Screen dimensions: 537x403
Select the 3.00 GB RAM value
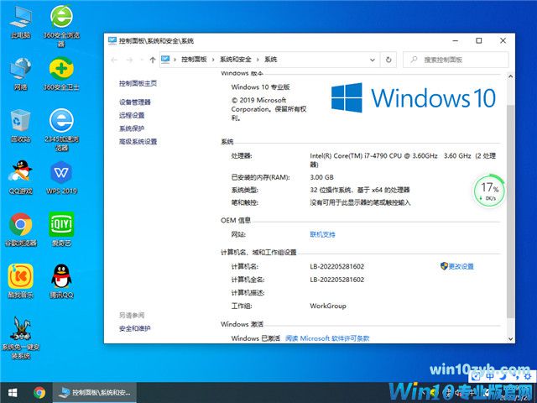tap(322, 177)
